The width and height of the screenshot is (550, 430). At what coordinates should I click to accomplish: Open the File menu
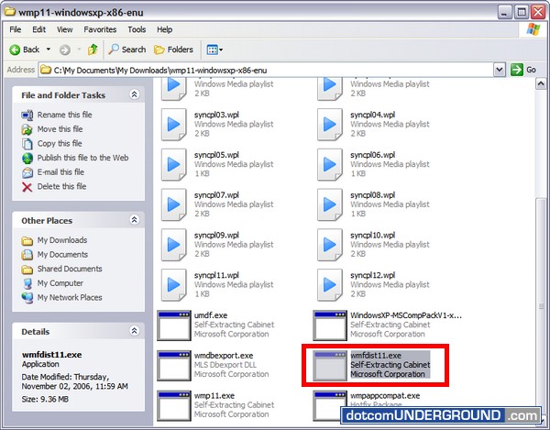pos(15,29)
